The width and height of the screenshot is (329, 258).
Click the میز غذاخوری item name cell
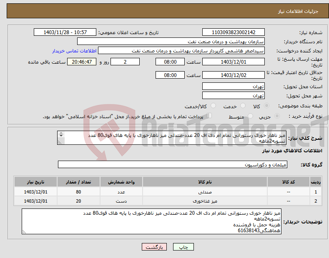point(205,201)
